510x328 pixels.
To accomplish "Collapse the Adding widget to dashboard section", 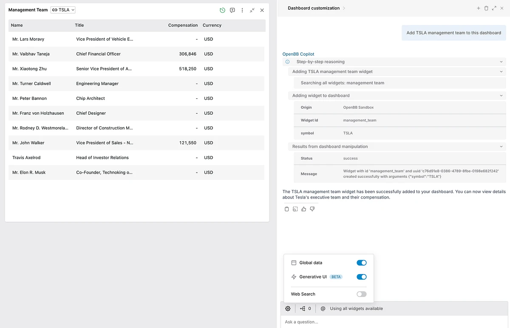I will (501, 95).
